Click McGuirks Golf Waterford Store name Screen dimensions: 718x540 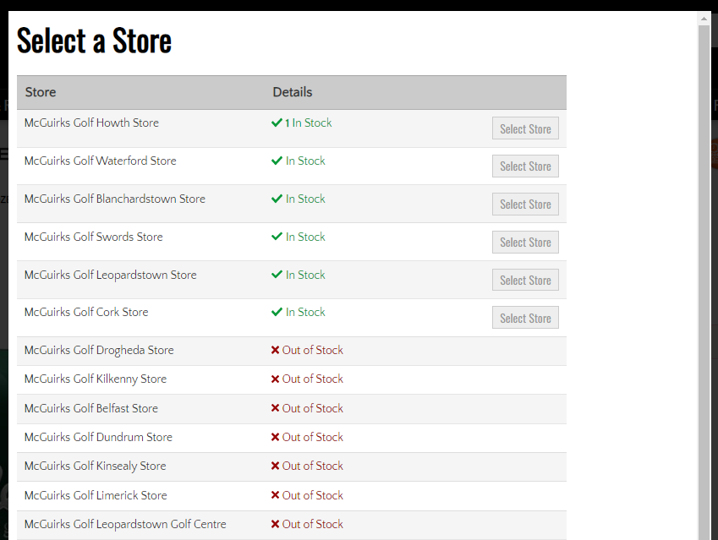[x=101, y=161]
